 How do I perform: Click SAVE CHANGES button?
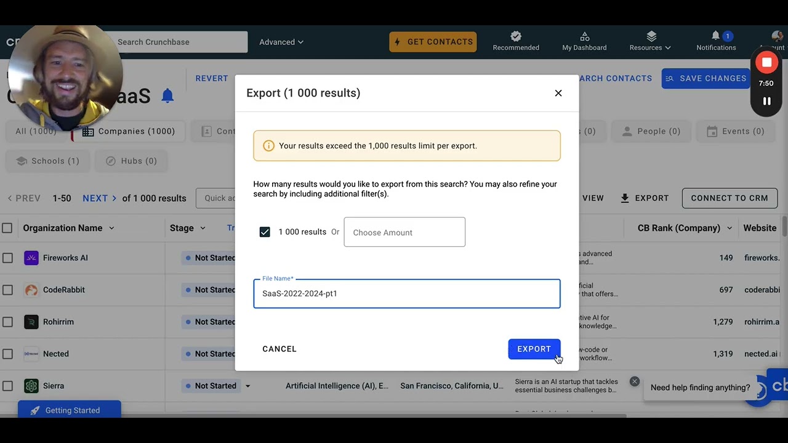click(x=706, y=78)
